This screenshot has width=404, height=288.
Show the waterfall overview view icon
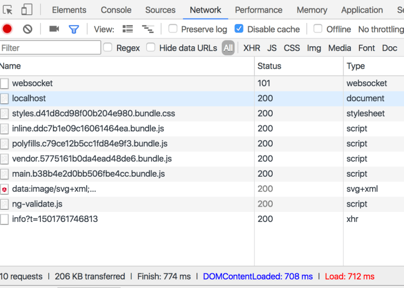click(x=148, y=29)
